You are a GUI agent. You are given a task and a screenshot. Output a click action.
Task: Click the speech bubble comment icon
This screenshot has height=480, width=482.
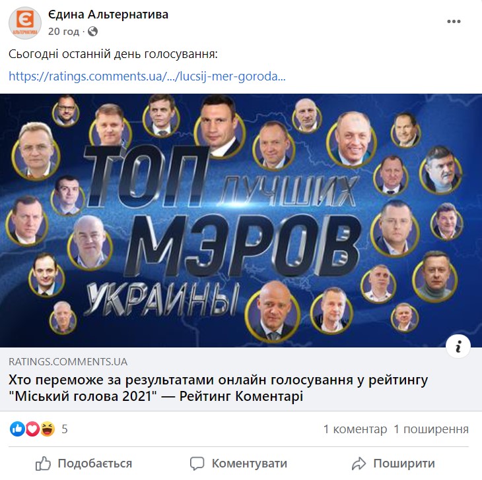point(197,464)
